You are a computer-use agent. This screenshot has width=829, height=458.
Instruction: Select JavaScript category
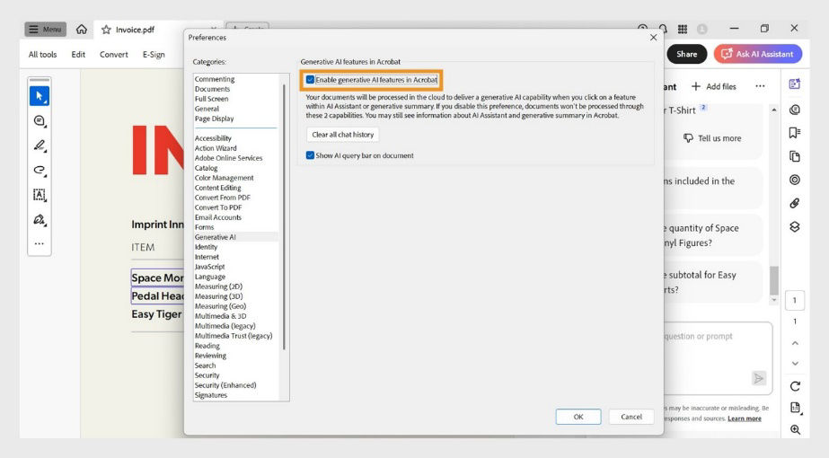coord(210,267)
